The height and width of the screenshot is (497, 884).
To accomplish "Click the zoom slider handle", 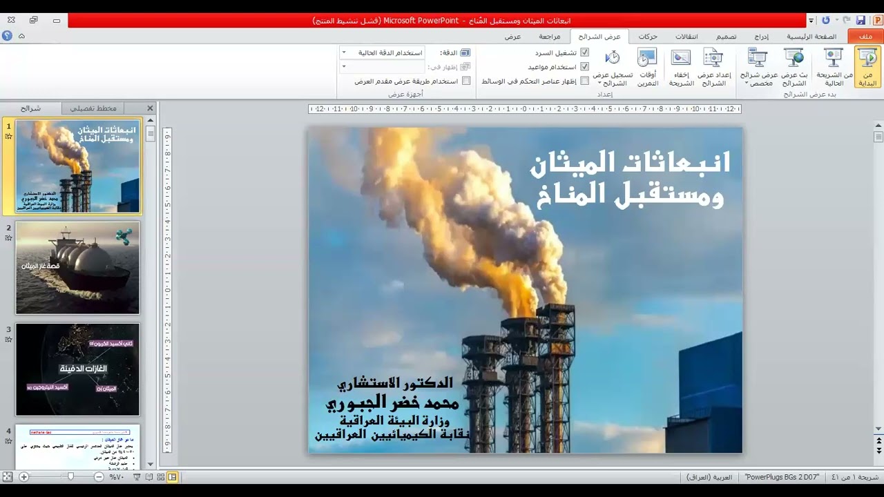I will (x=70, y=477).
